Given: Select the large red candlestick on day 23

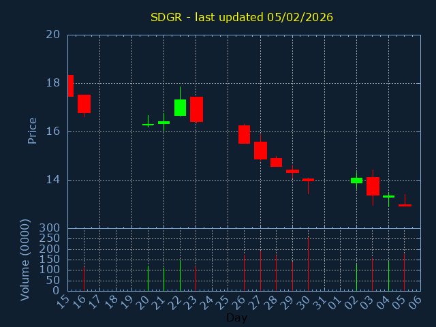Looking at the screenshot, I should pos(196,109).
